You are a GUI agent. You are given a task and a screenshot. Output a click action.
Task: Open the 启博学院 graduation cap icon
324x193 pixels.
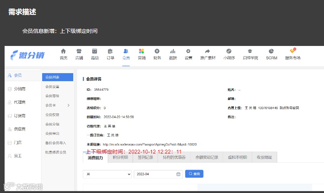tap(250, 51)
